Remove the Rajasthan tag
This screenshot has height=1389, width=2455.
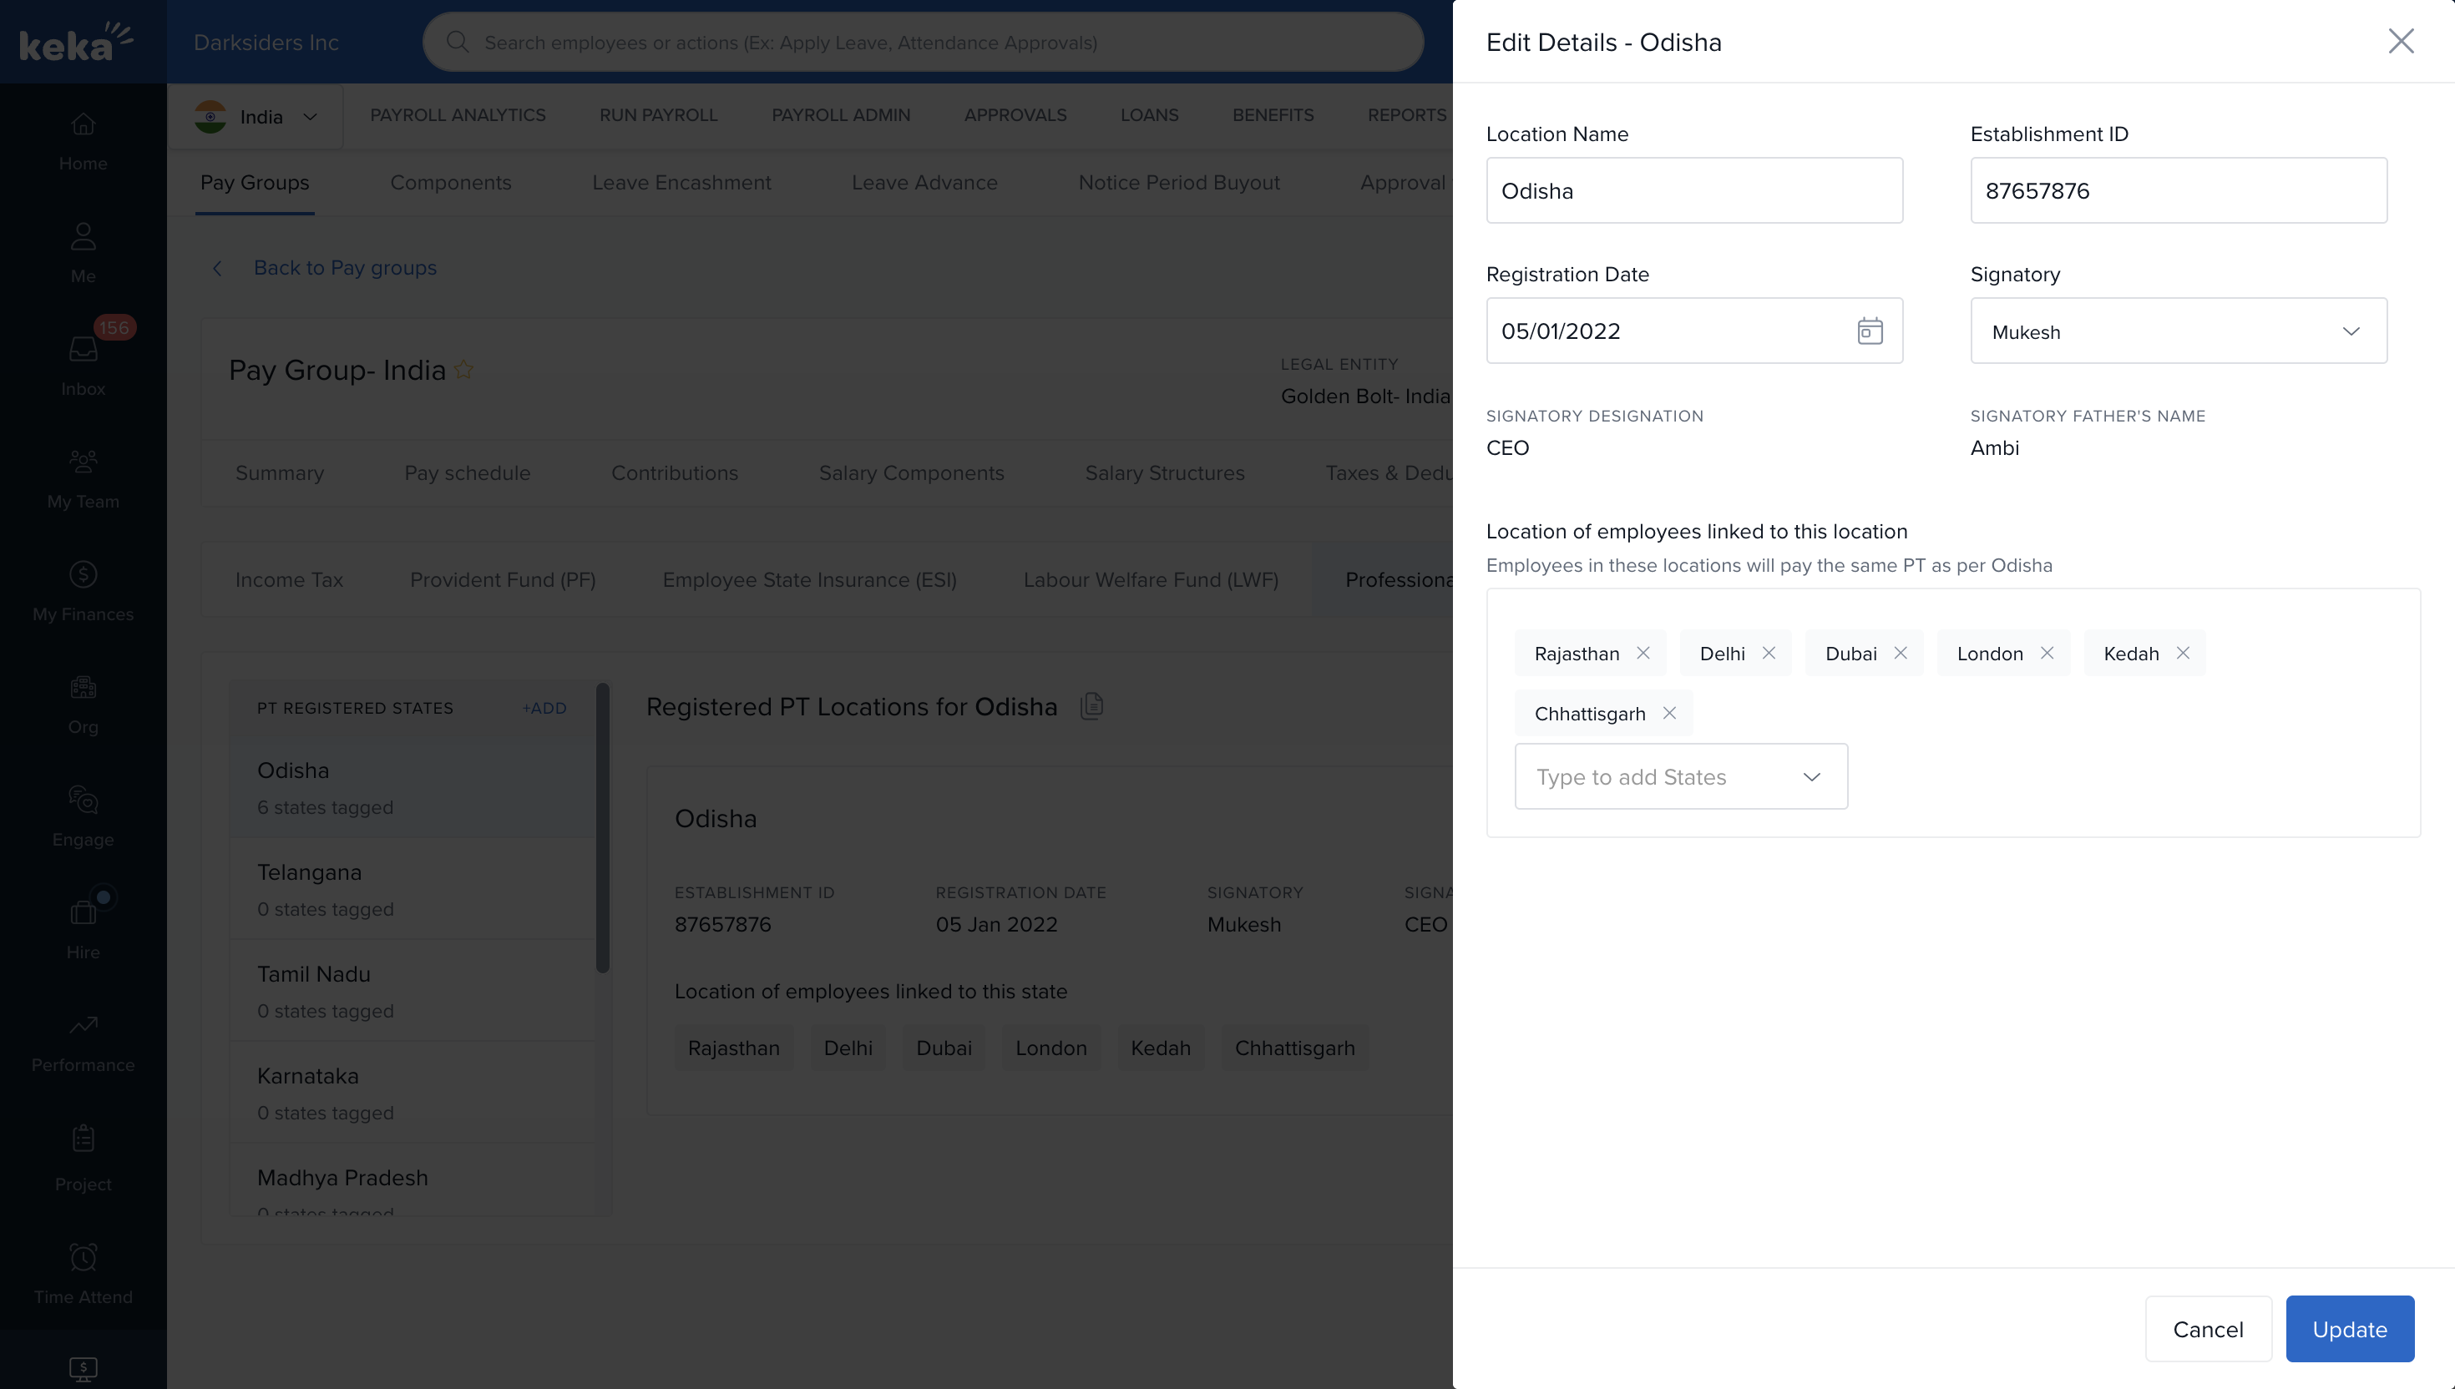(1643, 654)
